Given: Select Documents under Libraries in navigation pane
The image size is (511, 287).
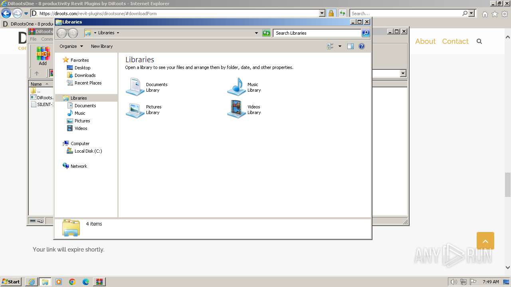Looking at the screenshot, I should pyautogui.click(x=85, y=106).
